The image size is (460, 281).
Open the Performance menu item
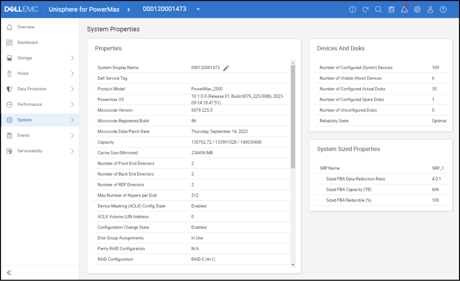coord(40,104)
